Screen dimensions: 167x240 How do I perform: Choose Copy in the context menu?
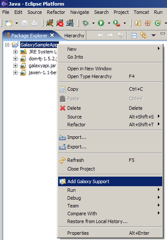point(110,89)
